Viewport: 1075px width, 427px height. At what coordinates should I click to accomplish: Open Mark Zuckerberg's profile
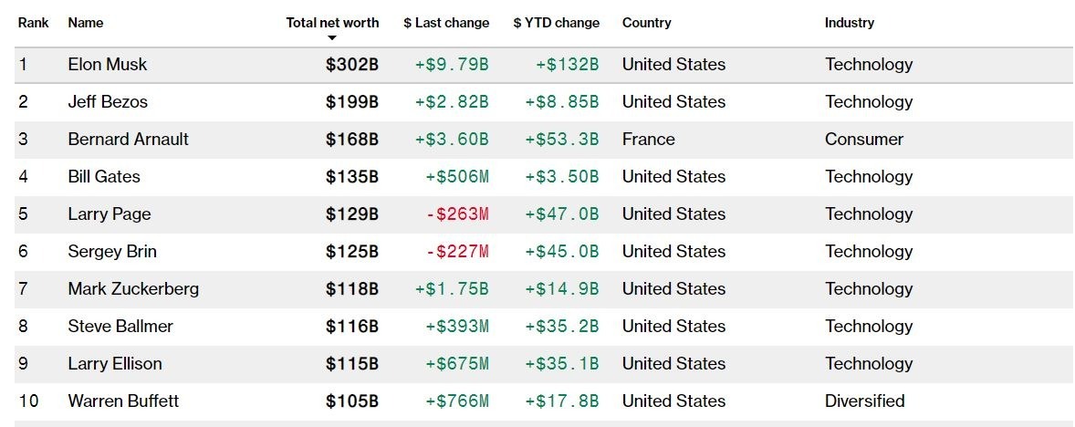click(x=132, y=289)
